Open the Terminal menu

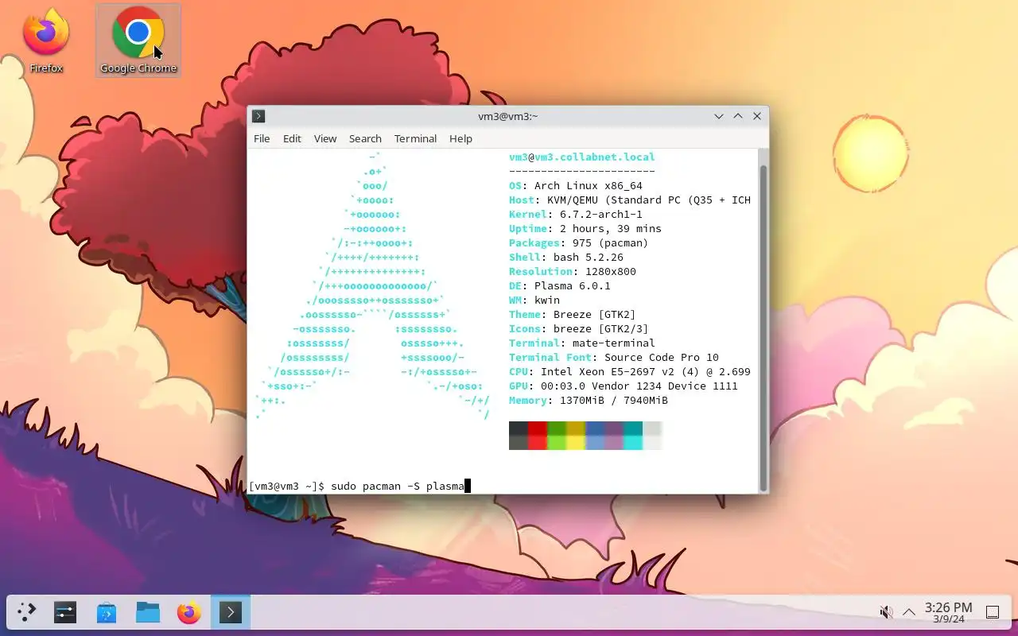coord(415,138)
